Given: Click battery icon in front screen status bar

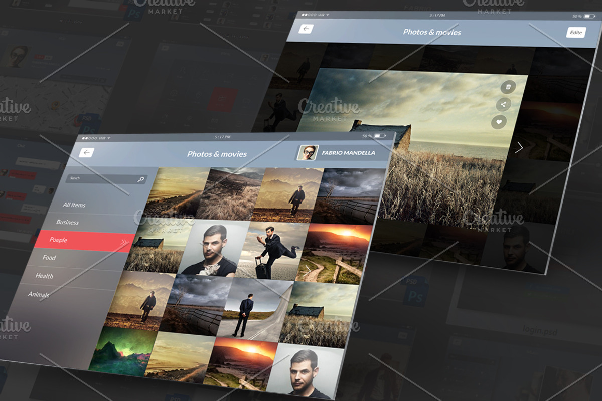Looking at the screenshot, I should (380, 136).
